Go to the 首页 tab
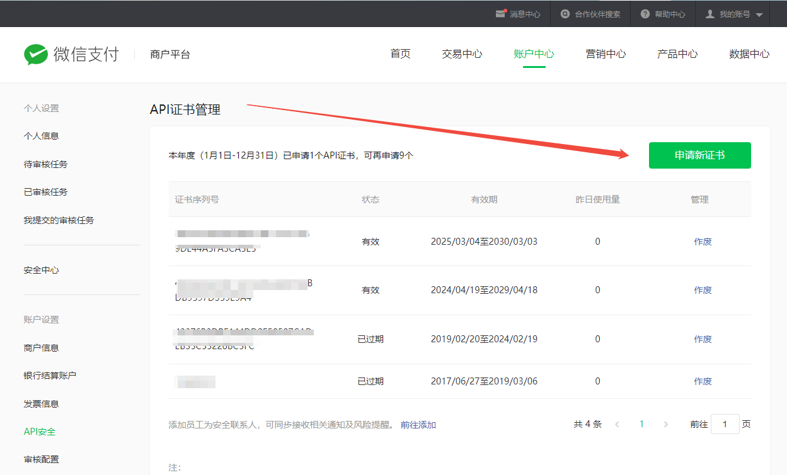 [401, 54]
